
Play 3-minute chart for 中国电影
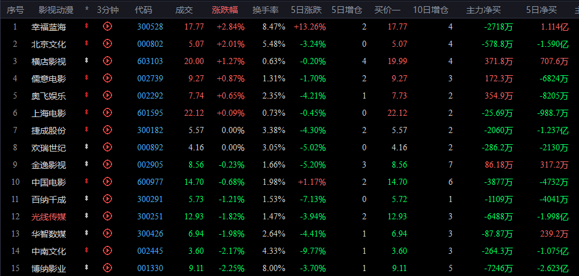(107, 181)
